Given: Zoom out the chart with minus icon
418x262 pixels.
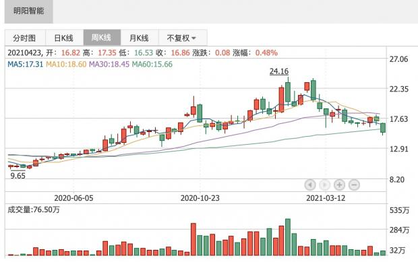Looking at the screenshot, I should pos(354,185).
